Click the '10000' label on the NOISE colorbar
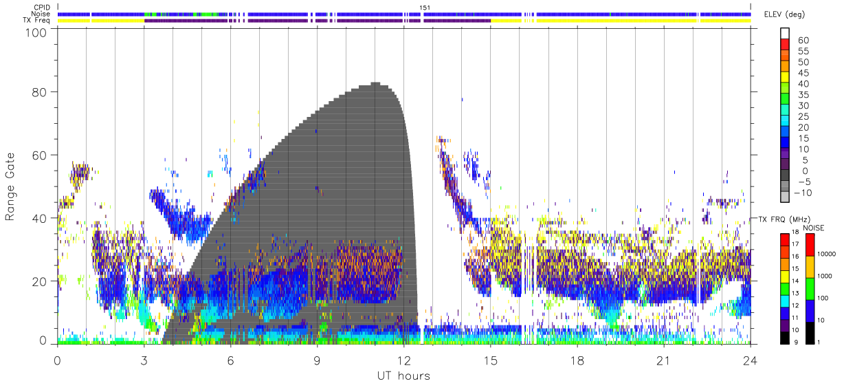 [x=826, y=254]
